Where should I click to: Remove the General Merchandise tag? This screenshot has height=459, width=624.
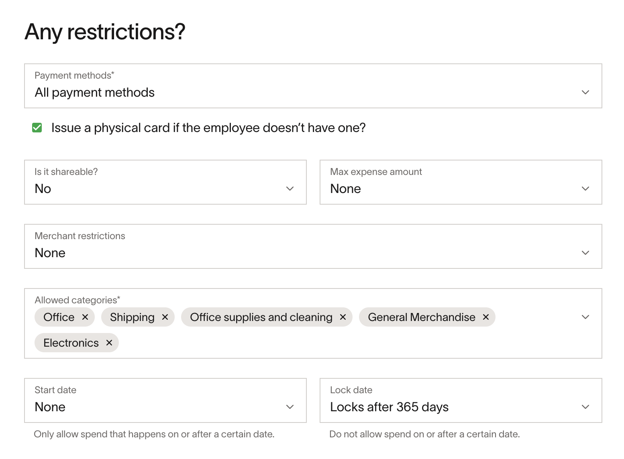point(486,317)
